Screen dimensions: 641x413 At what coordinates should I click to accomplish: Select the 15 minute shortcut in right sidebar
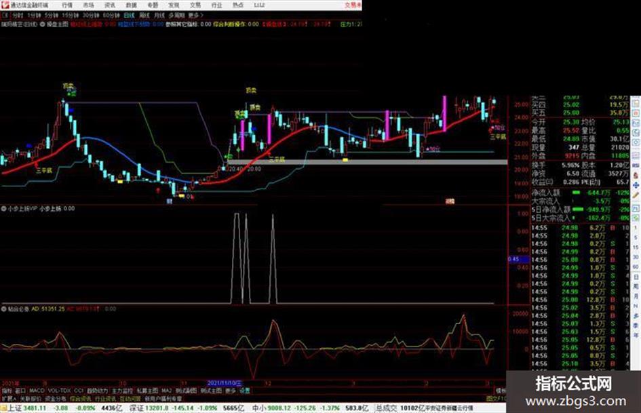(x=636, y=248)
